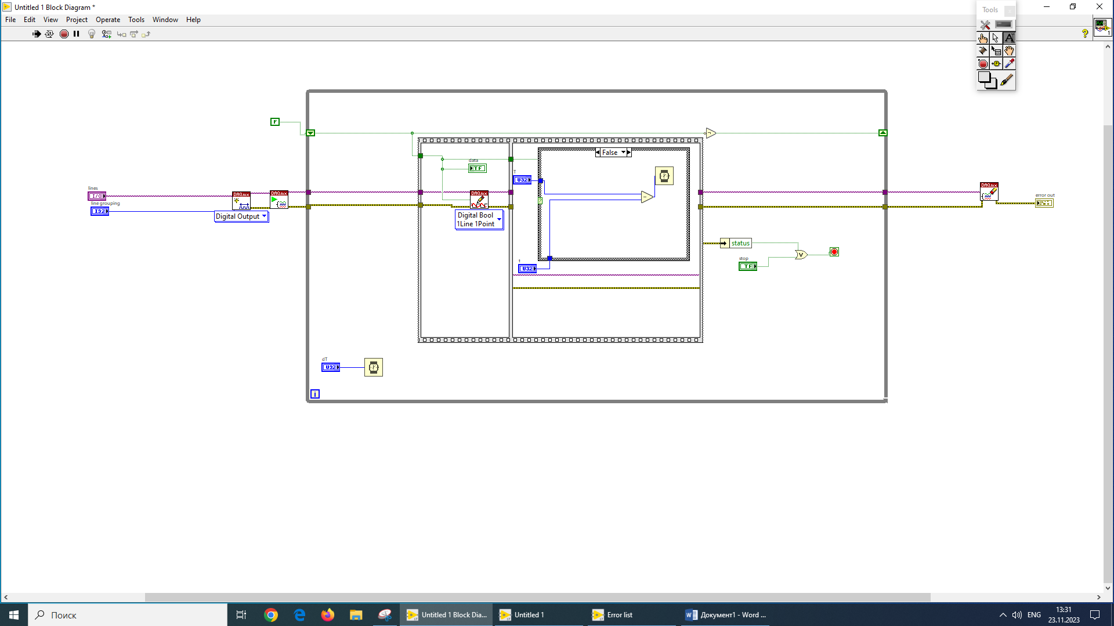Select the Set/Clear Breakpoint tool
Image resolution: width=1114 pixels, height=626 pixels.
(x=983, y=64)
